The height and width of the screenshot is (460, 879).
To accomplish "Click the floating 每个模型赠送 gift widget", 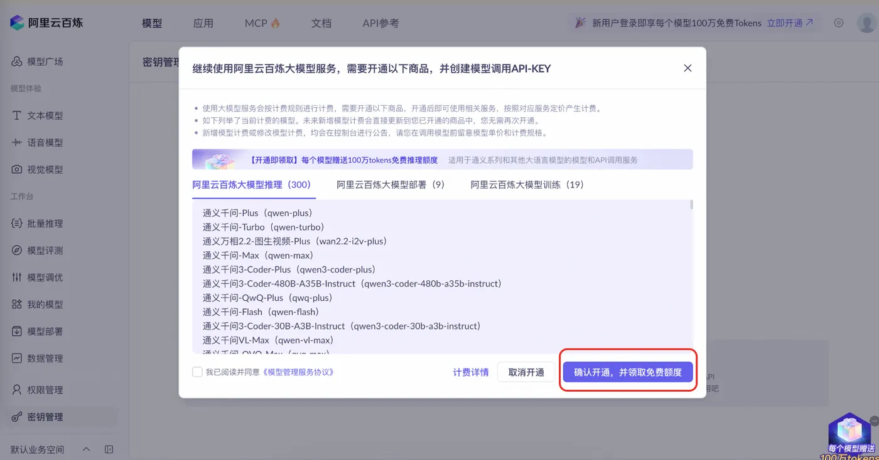I will pyautogui.click(x=851, y=436).
